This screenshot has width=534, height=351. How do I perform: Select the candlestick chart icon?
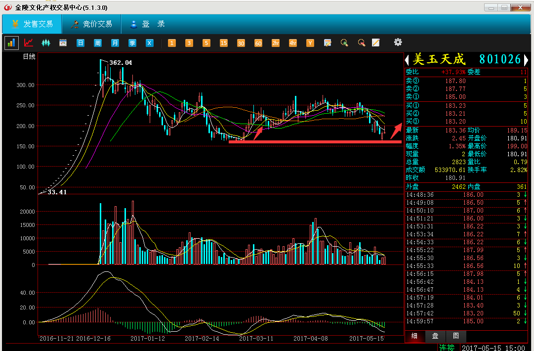point(45,43)
